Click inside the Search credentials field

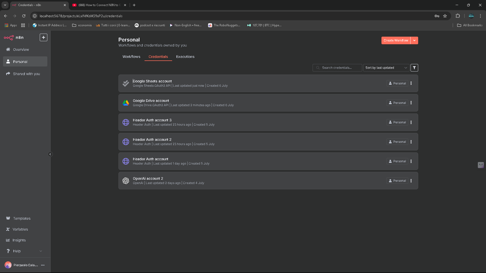337,67
